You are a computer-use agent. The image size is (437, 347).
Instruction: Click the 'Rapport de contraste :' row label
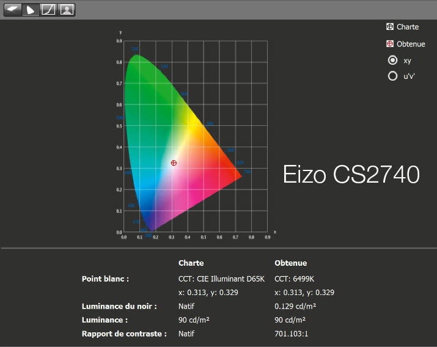(x=124, y=334)
